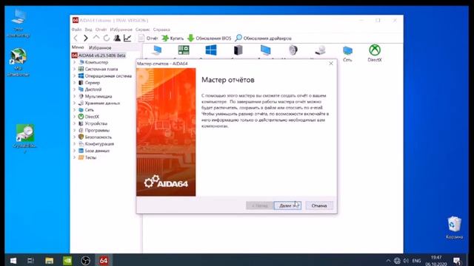Expand the Операционная система tree node
This screenshot has height=266, width=474.
pos(75,75)
